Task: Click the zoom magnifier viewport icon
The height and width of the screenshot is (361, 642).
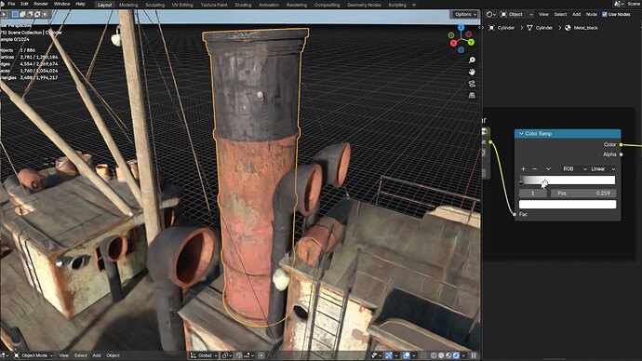Action: (x=472, y=60)
